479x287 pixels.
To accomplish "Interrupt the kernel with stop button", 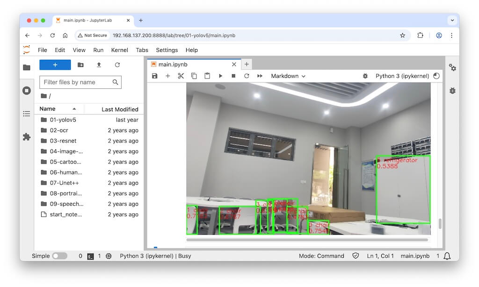I will tap(233, 76).
